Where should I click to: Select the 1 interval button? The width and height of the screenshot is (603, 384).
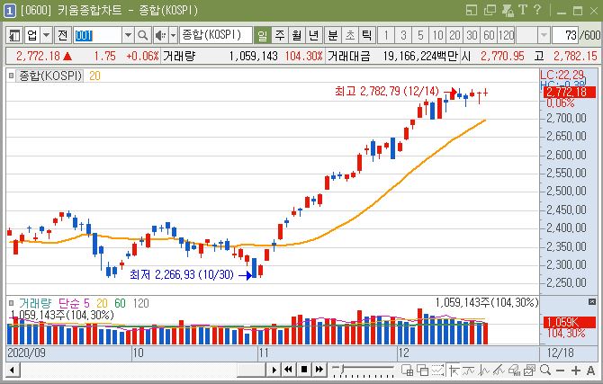[x=386, y=36]
